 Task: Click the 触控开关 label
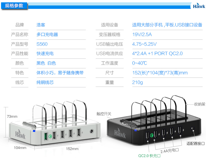coord(104,114)
